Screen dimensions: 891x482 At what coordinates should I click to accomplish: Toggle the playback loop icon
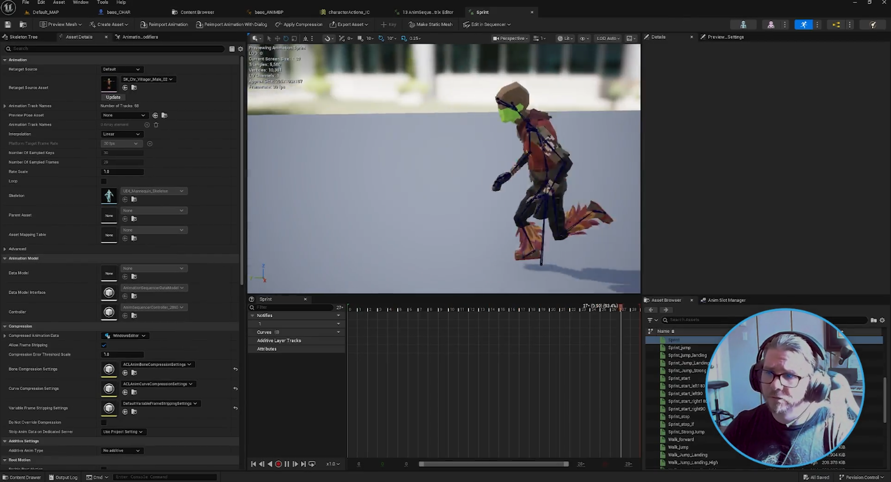(x=312, y=464)
